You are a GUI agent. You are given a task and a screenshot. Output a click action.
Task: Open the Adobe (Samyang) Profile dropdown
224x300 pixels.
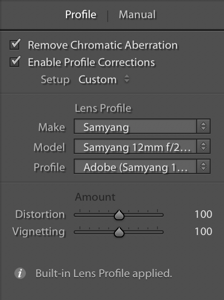tap(142, 166)
